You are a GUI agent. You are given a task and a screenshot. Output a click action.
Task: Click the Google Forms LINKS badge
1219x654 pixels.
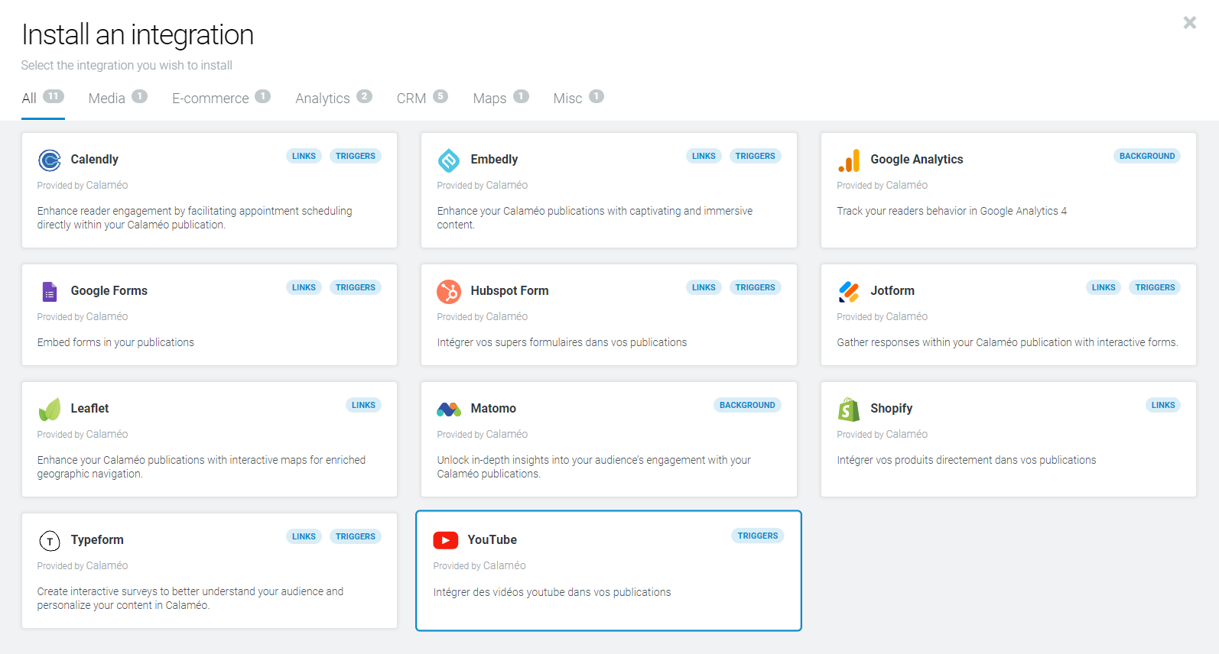pyautogui.click(x=304, y=287)
